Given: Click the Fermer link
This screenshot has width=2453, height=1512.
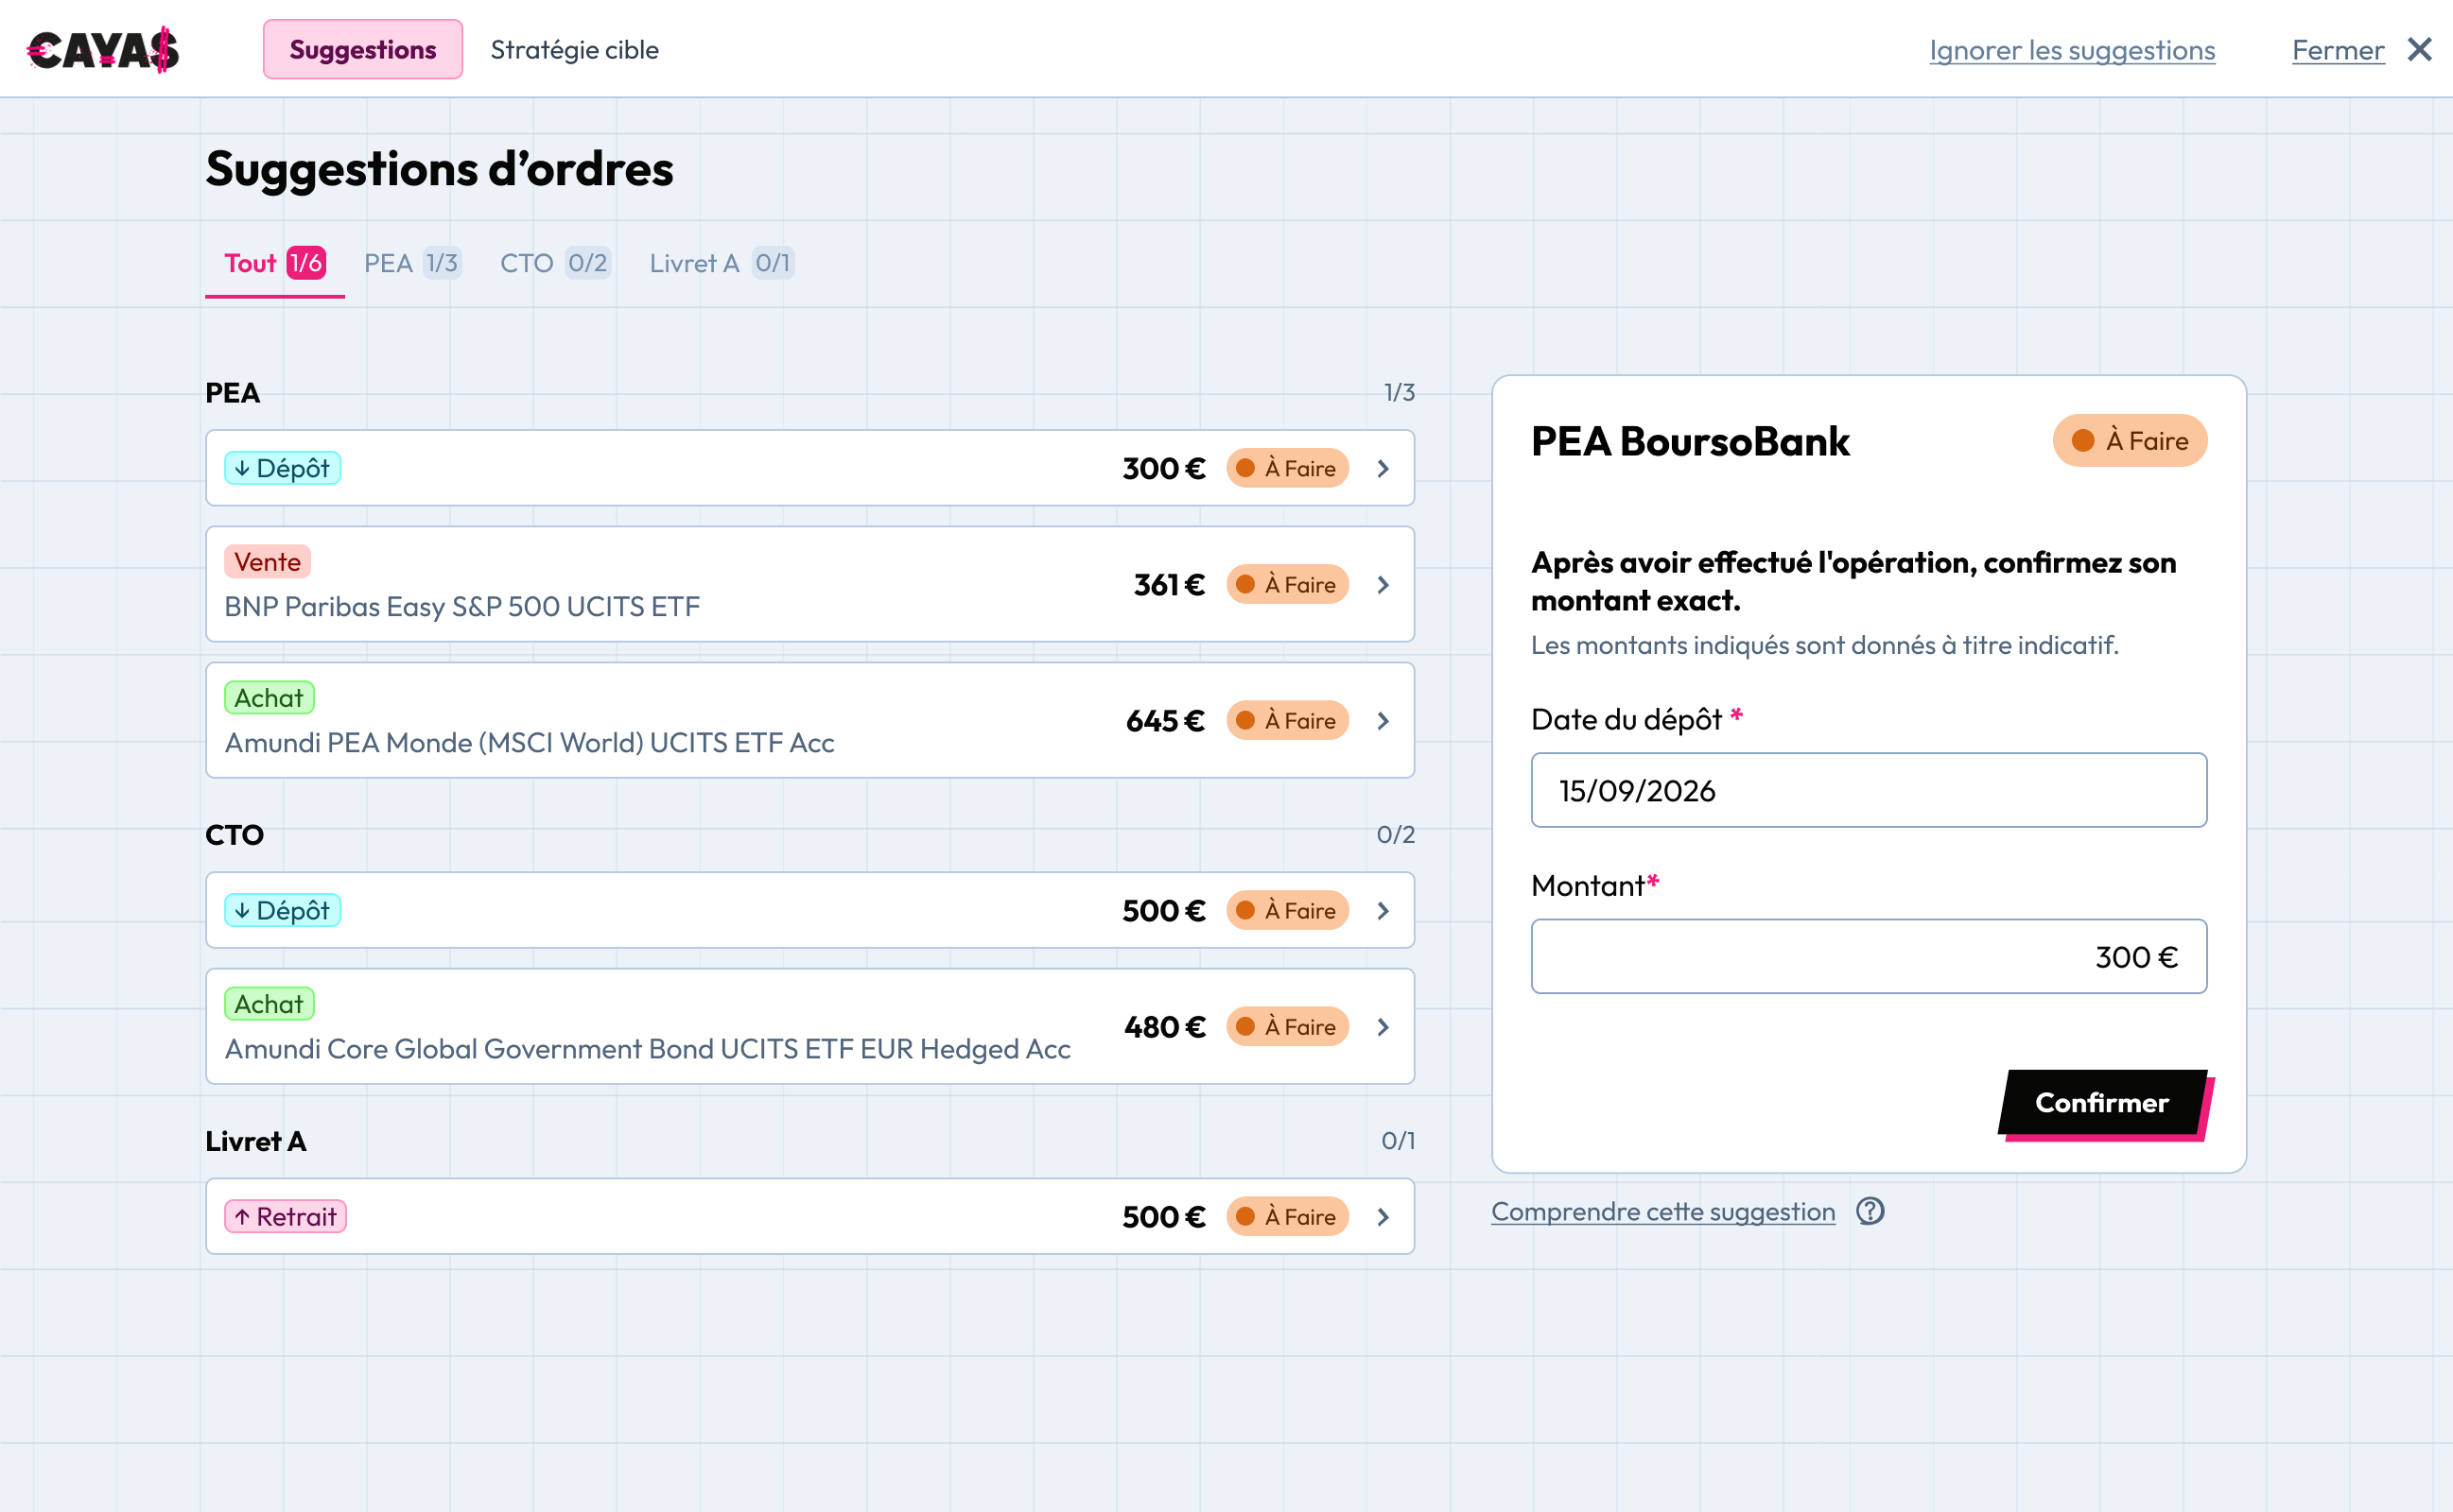Looking at the screenshot, I should [x=2338, y=50].
